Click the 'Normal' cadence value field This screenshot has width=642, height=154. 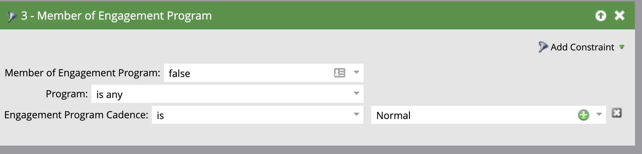488,115
